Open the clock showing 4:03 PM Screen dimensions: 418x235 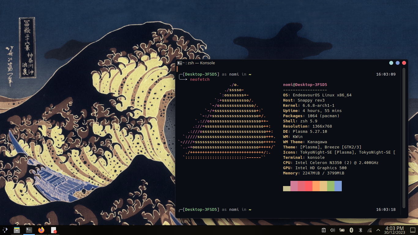[x=394, y=230]
